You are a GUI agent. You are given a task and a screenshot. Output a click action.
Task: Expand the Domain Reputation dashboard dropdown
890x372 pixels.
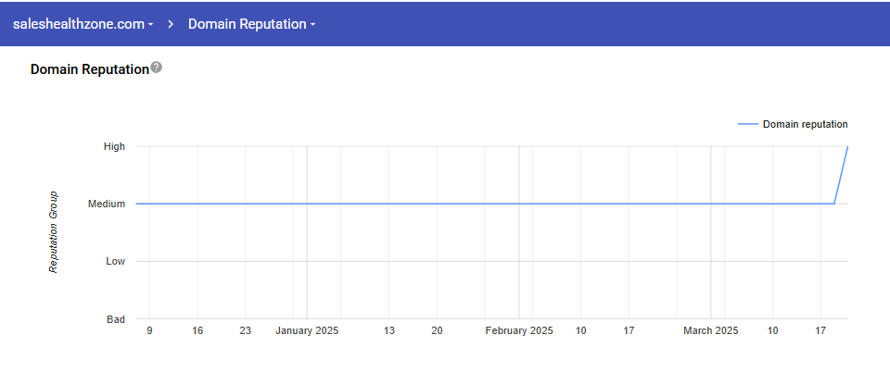coord(251,24)
